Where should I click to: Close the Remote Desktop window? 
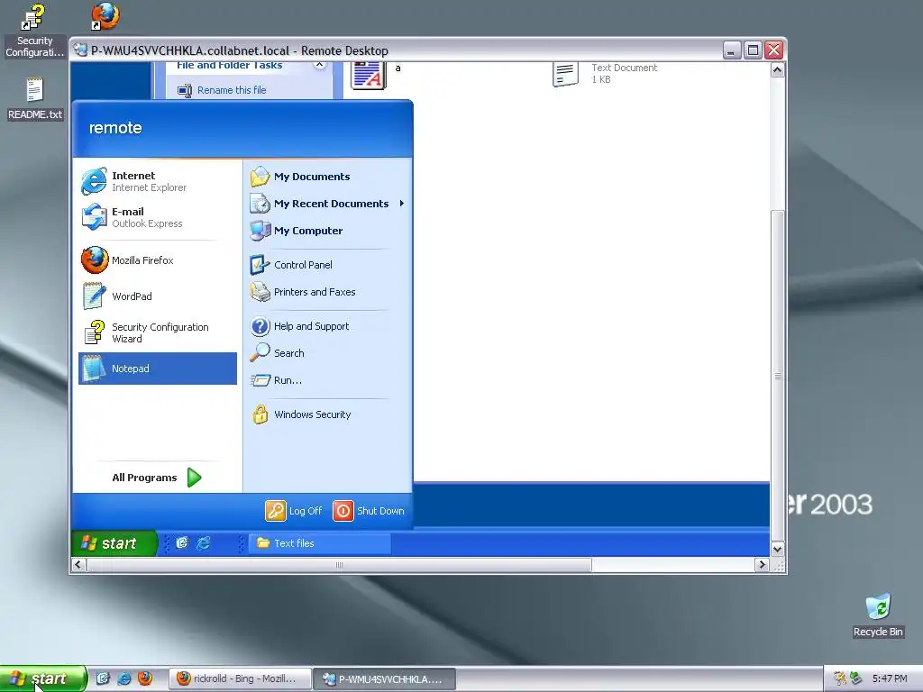773,50
